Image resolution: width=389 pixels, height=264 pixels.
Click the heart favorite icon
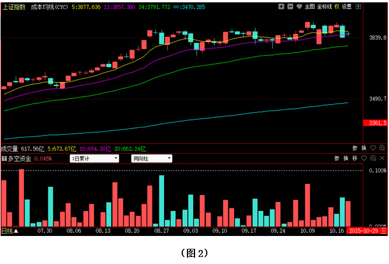[299, 6]
